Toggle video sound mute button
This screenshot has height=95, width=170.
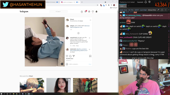(62, 64)
